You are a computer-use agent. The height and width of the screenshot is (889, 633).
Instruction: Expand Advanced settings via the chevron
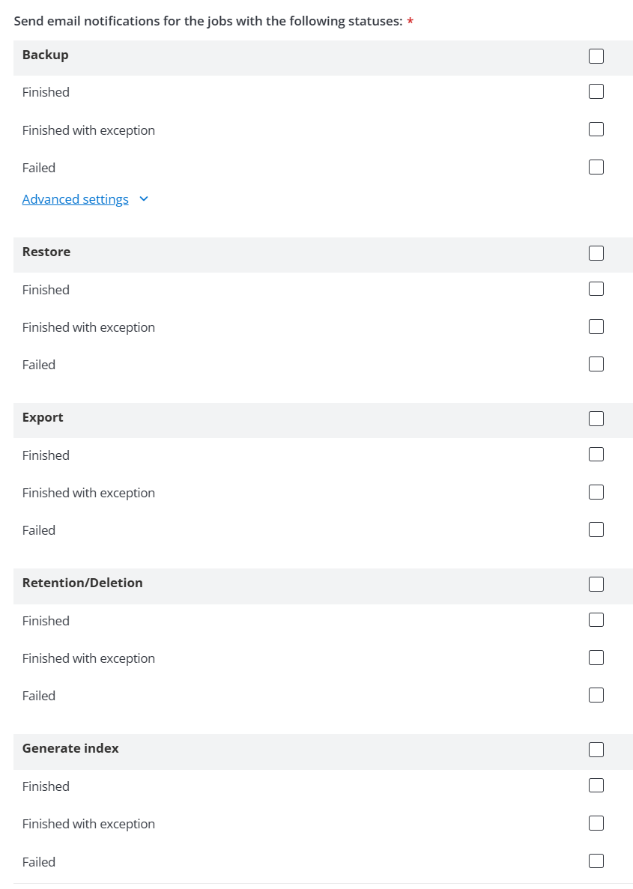point(143,199)
